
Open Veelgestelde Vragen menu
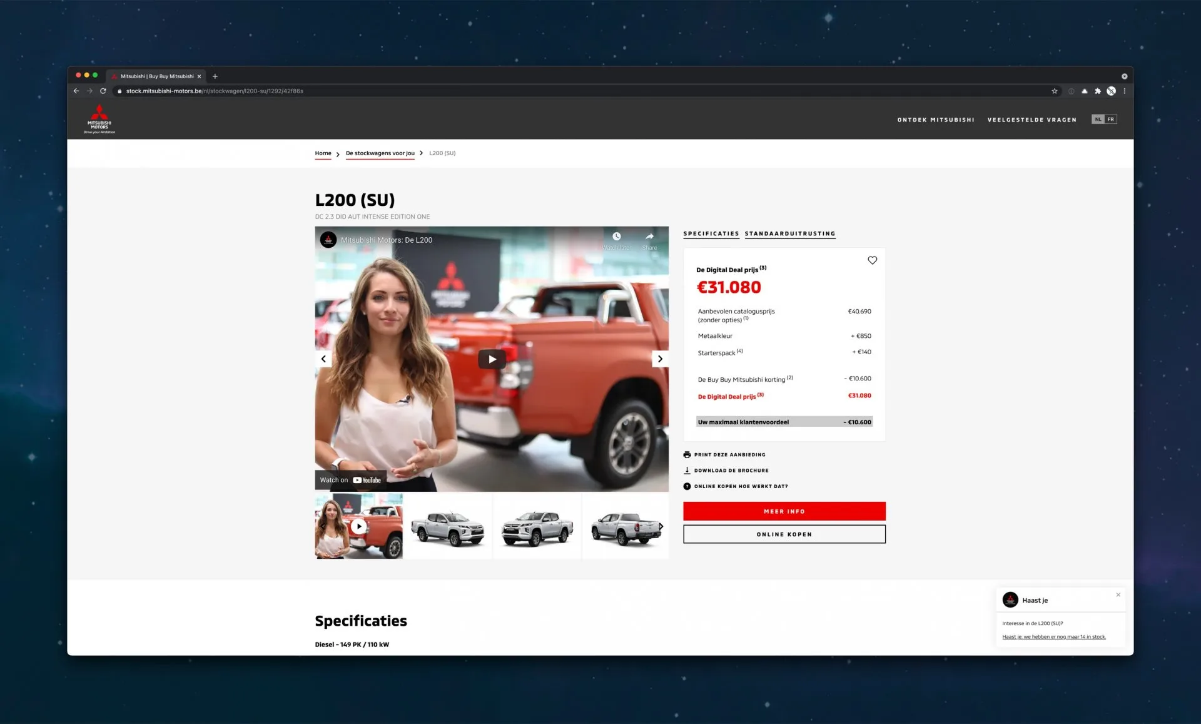point(1032,120)
